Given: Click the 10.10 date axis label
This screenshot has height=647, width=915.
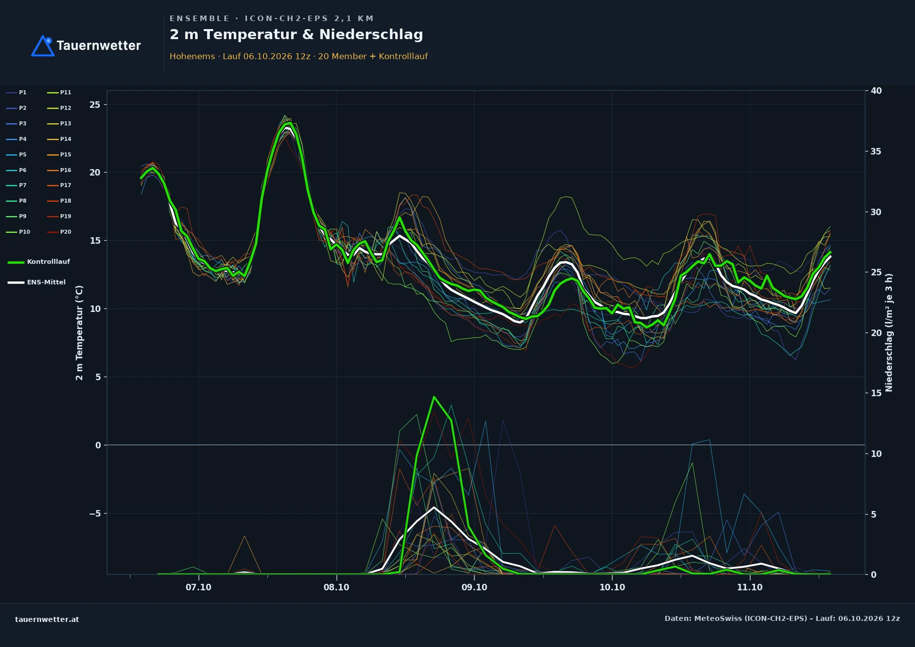Looking at the screenshot, I should 612,587.
